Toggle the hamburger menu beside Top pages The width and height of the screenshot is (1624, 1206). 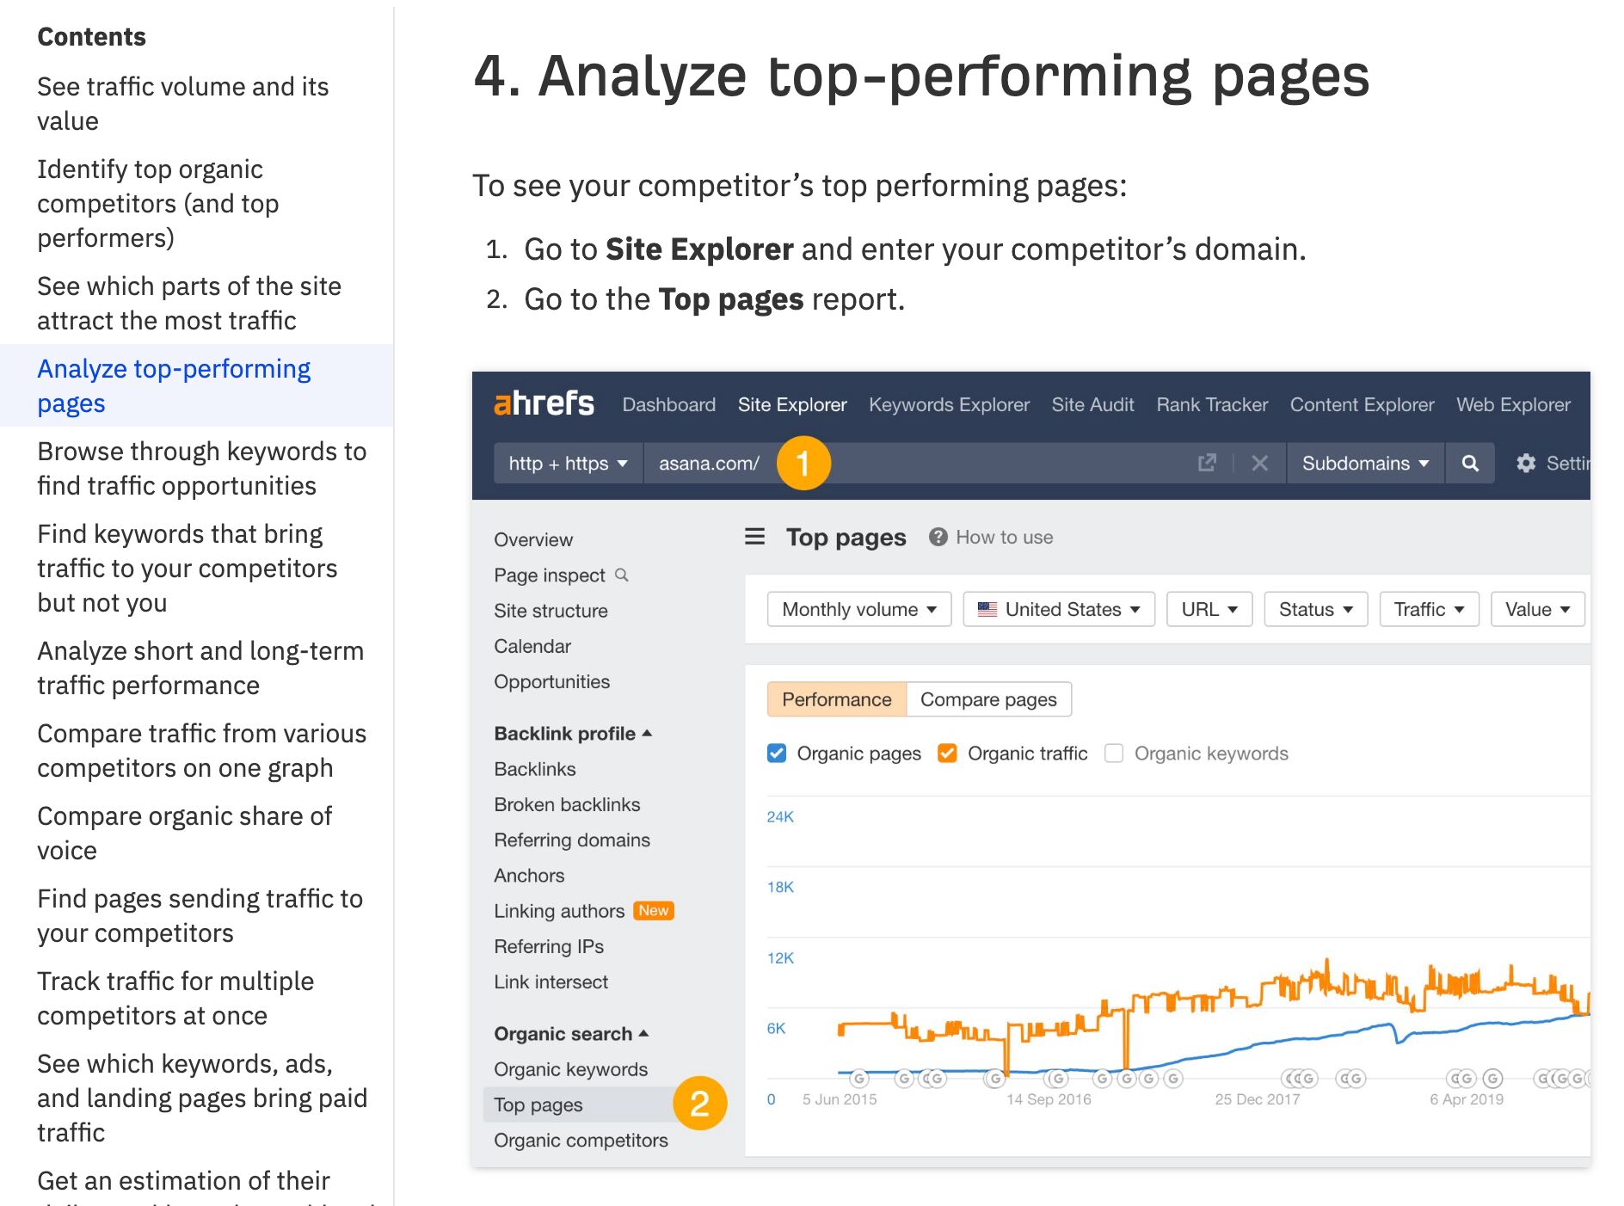click(x=754, y=537)
